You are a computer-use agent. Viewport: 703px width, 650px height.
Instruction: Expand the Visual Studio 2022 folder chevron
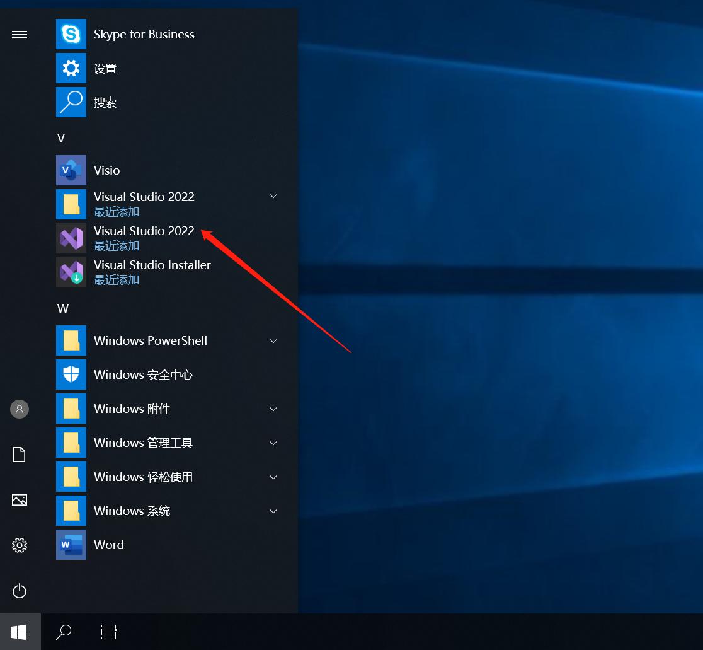[x=273, y=197]
